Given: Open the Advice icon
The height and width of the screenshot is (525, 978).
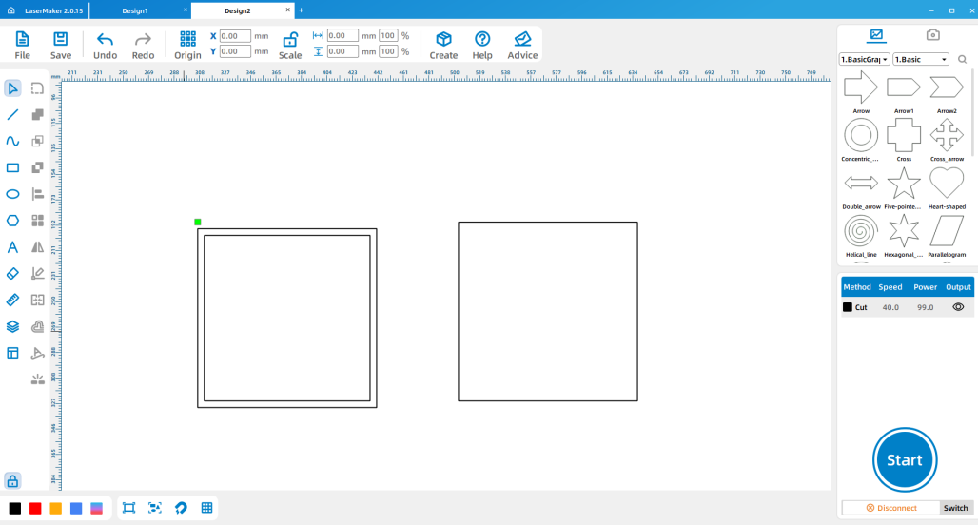Looking at the screenshot, I should tap(522, 39).
